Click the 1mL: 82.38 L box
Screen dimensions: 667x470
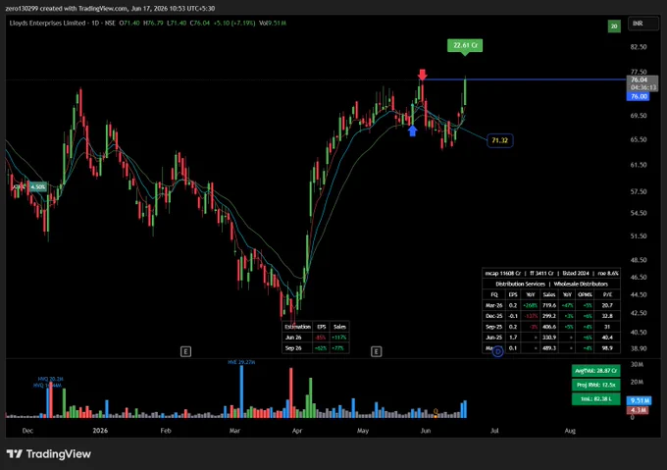(x=595, y=399)
